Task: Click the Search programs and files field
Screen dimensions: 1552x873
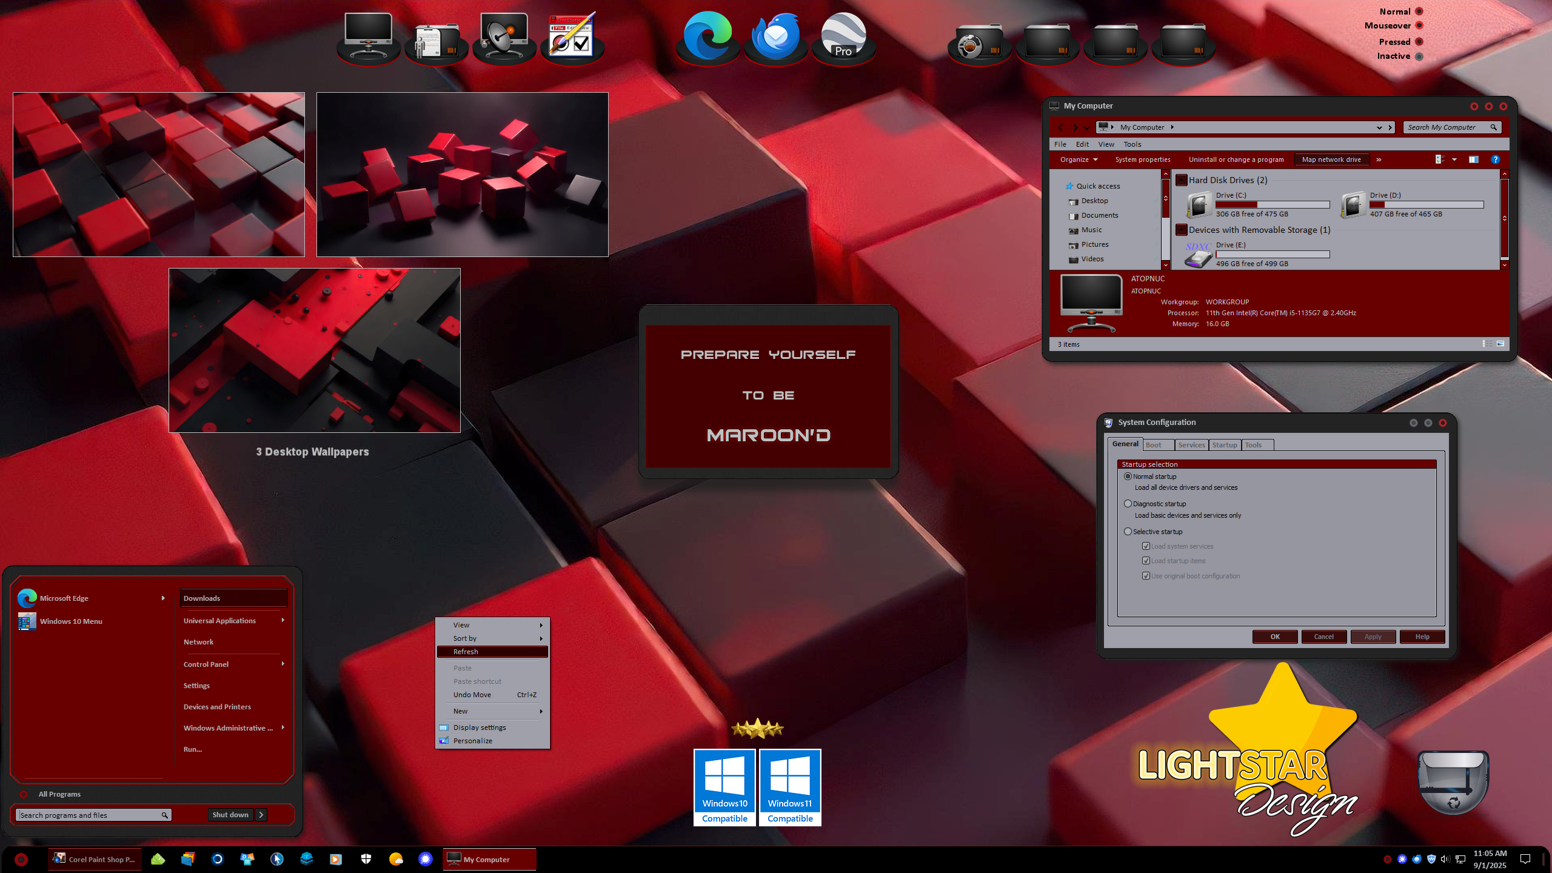Action: coord(94,815)
